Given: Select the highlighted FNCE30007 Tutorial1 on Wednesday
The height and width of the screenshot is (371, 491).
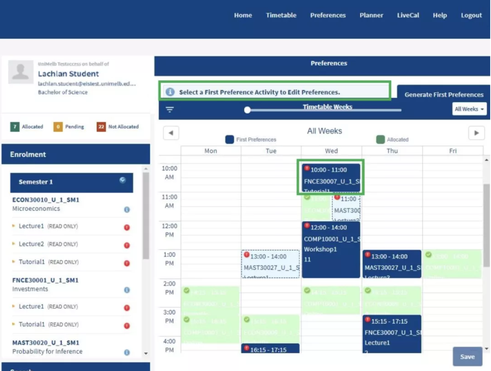Looking at the screenshot, I should pyautogui.click(x=331, y=177).
